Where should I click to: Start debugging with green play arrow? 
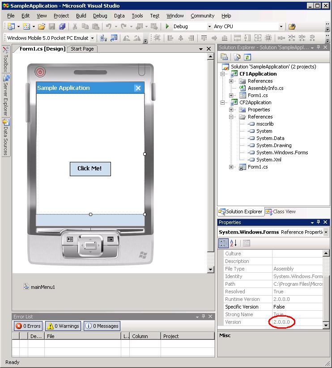[x=167, y=26]
